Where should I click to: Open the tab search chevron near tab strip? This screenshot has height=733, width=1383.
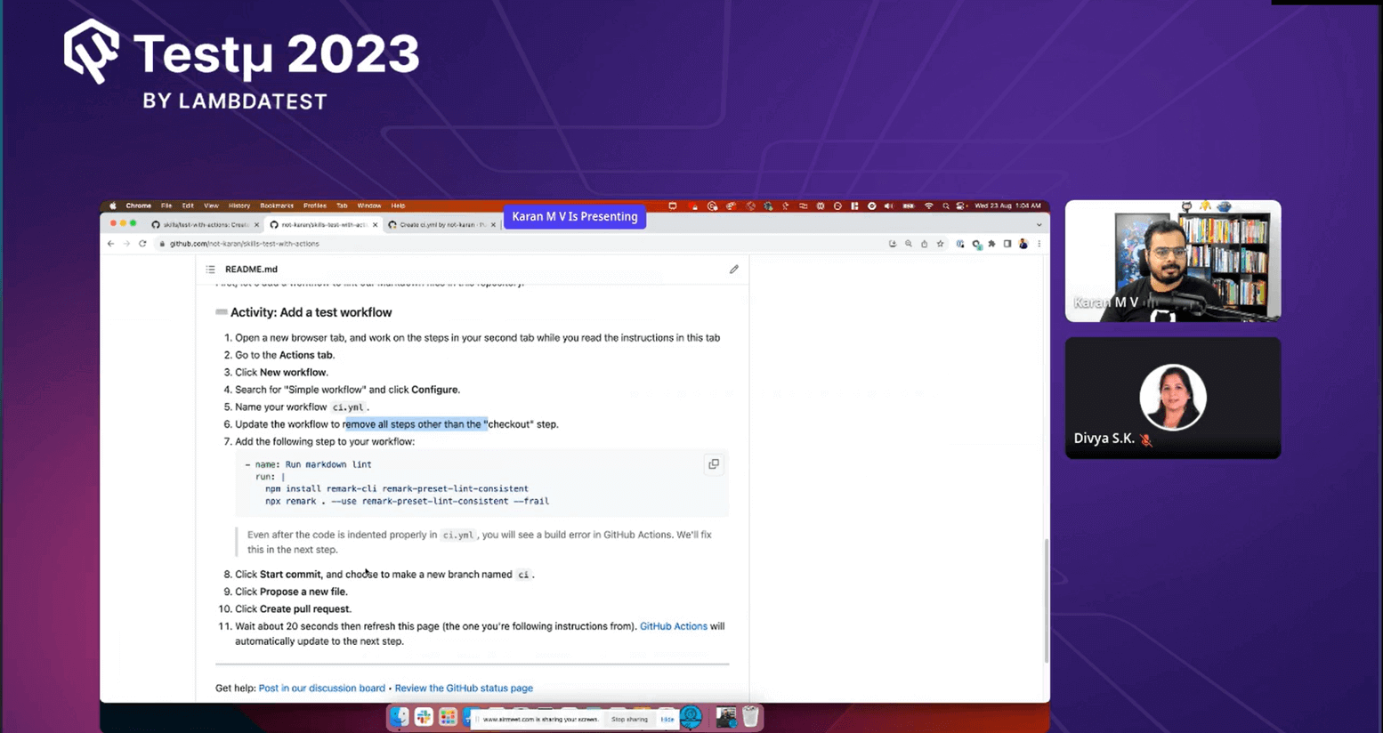click(1039, 224)
